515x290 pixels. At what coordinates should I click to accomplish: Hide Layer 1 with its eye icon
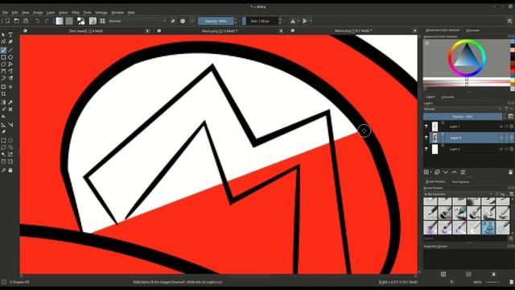[x=426, y=126]
